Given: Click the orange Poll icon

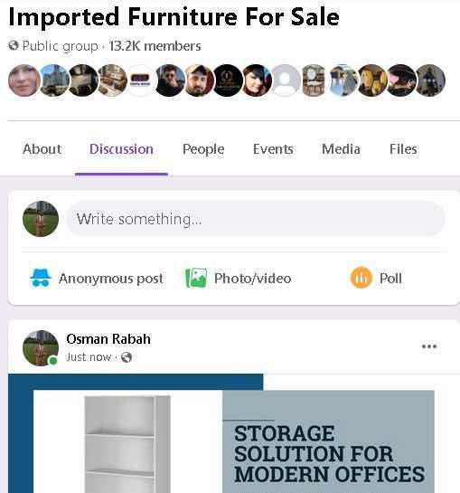Looking at the screenshot, I should pyautogui.click(x=361, y=278).
